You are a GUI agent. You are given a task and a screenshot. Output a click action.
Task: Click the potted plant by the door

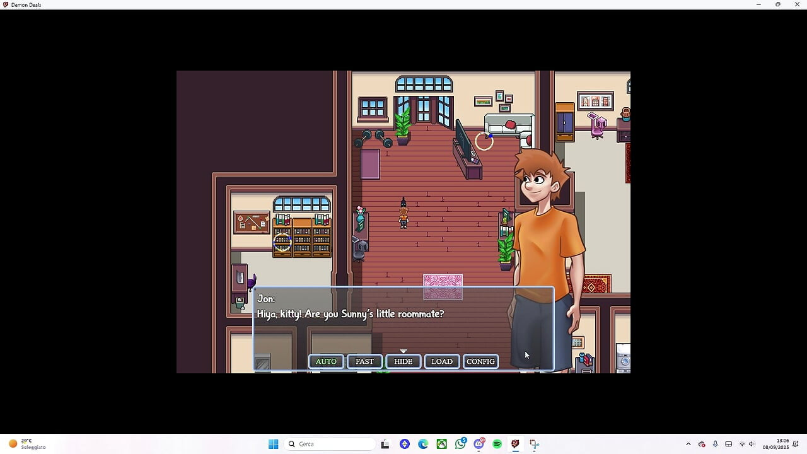click(x=402, y=125)
